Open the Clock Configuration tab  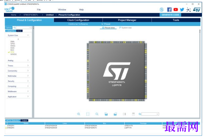coord(78,20)
